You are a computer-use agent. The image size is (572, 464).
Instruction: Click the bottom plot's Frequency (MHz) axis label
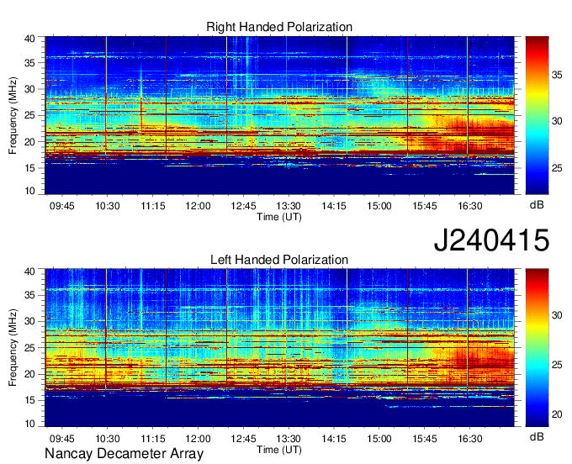point(13,348)
